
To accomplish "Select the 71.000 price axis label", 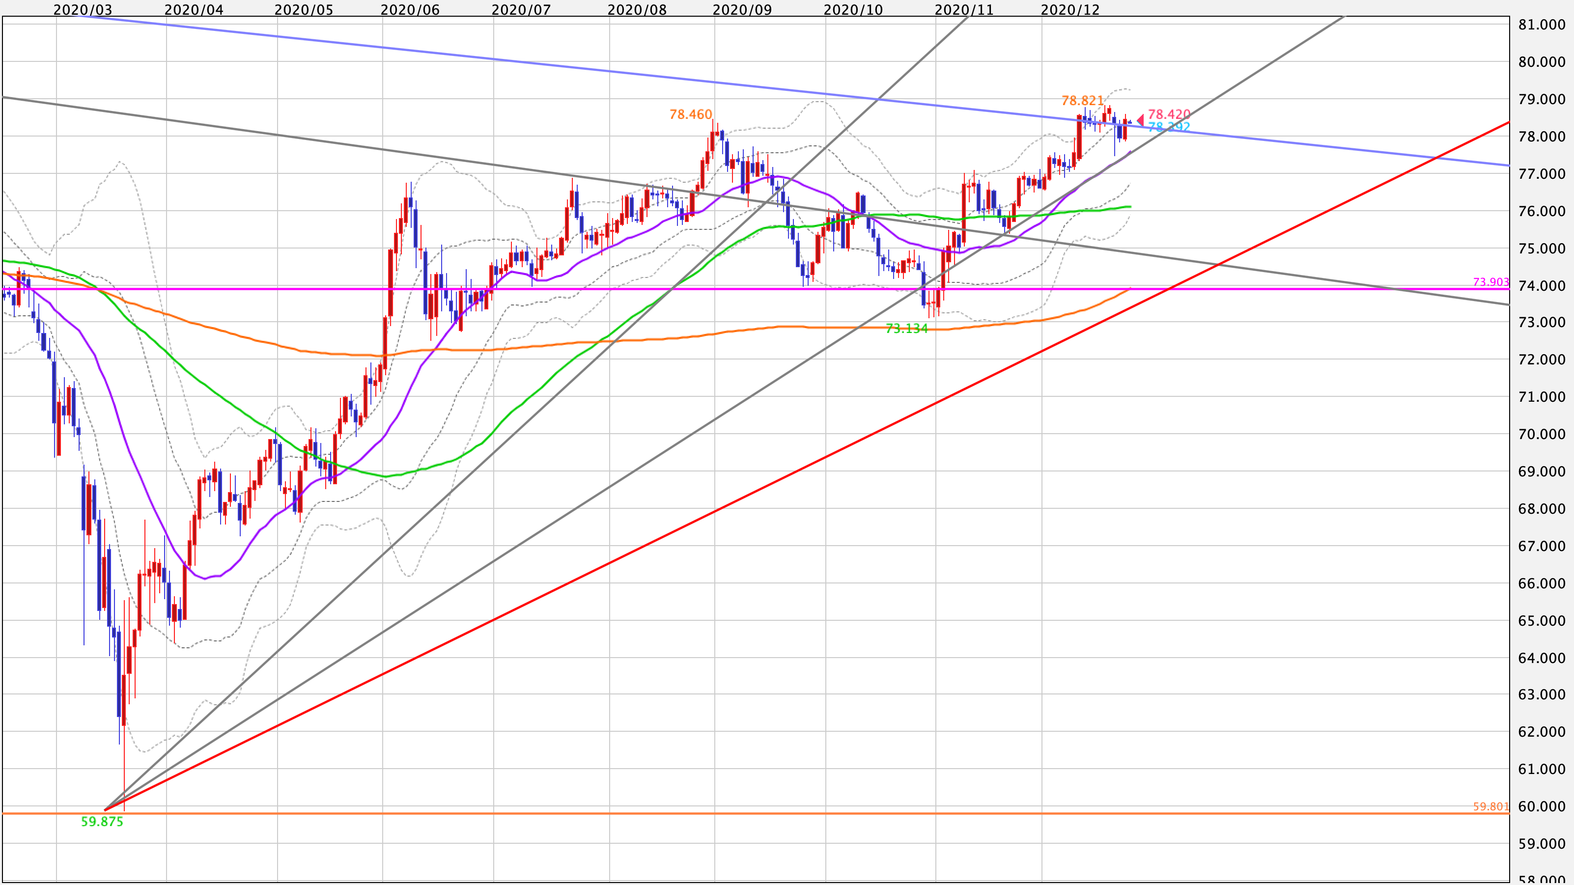I will coord(1542,397).
